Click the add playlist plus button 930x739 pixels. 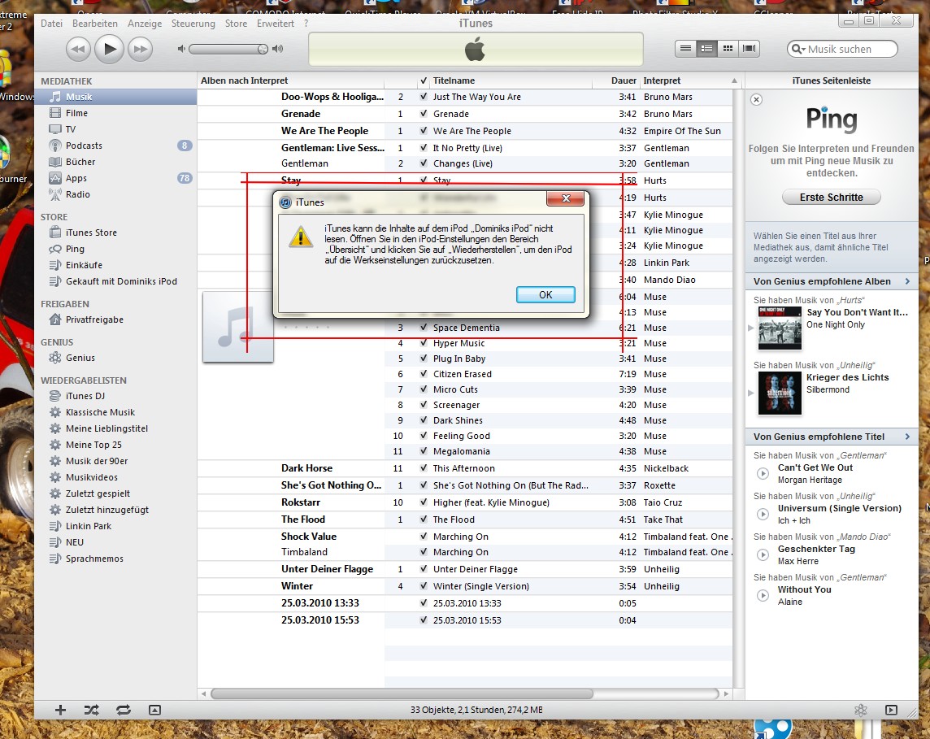point(60,710)
